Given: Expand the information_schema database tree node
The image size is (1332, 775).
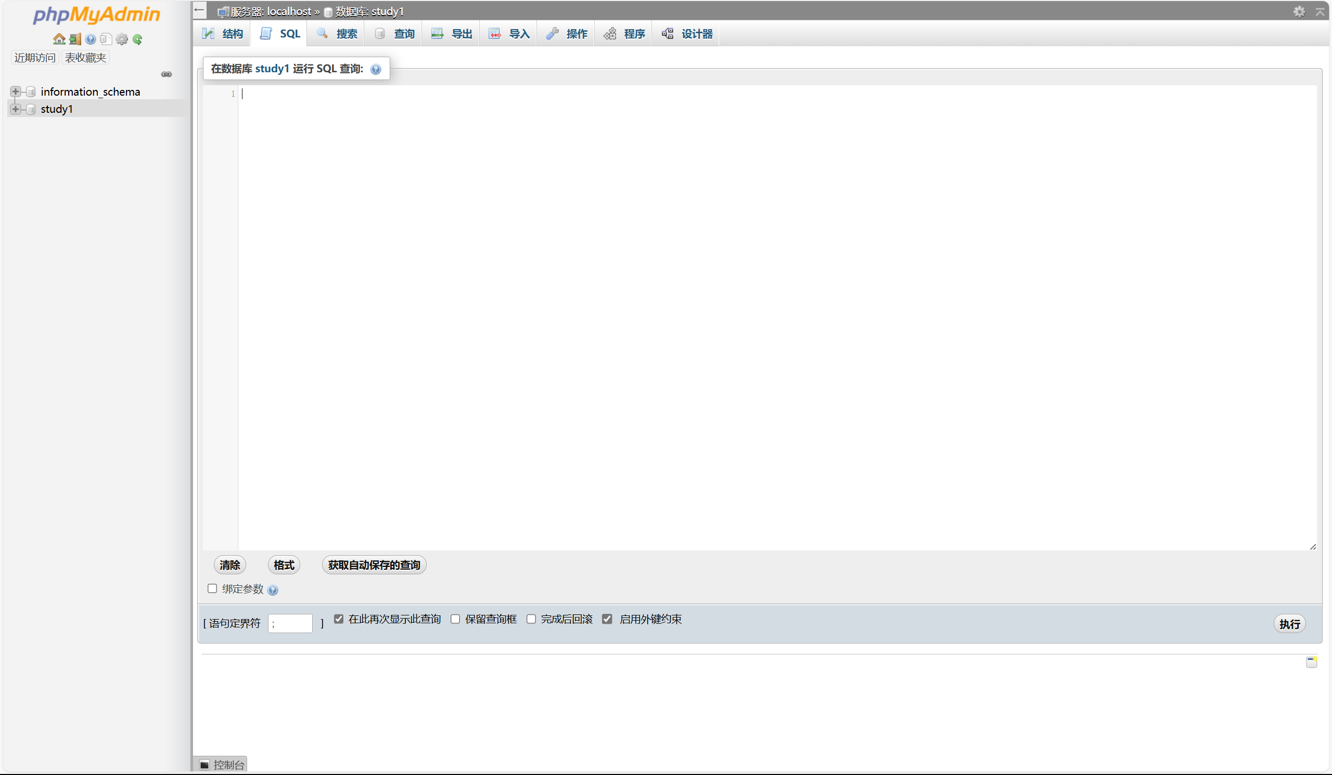Looking at the screenshot, I should coord(15,92).
